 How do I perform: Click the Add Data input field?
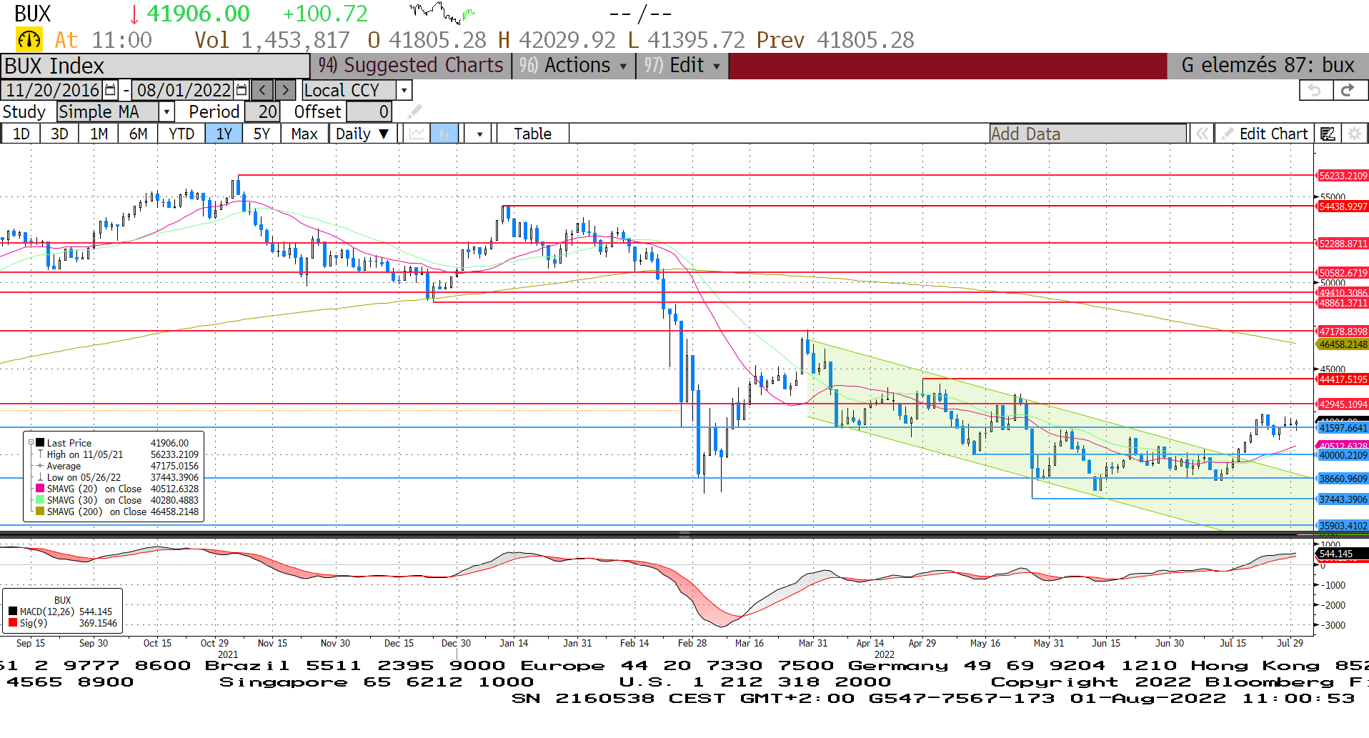pyautogui.click(x=1087, y=134)
